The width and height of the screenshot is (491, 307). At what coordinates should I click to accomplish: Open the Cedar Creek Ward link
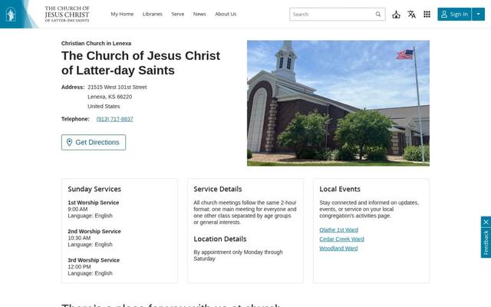341,239
